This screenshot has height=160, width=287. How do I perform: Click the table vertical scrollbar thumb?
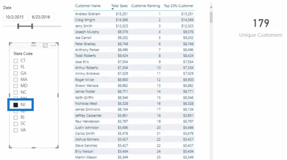click(211, 17)
